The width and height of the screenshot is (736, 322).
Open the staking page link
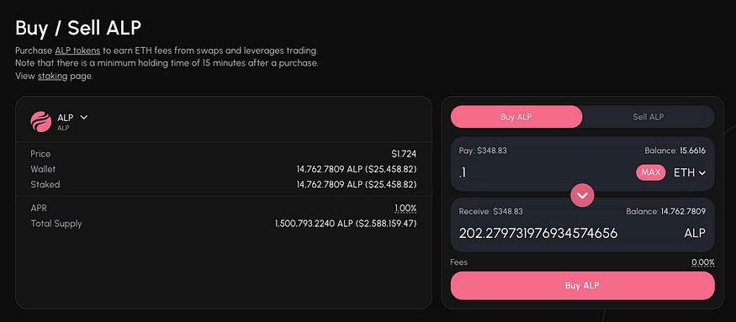tap(52, 76)
